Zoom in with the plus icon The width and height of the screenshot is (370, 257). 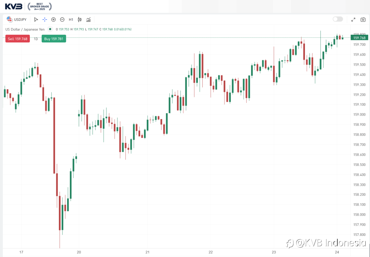tap(53, 20)
